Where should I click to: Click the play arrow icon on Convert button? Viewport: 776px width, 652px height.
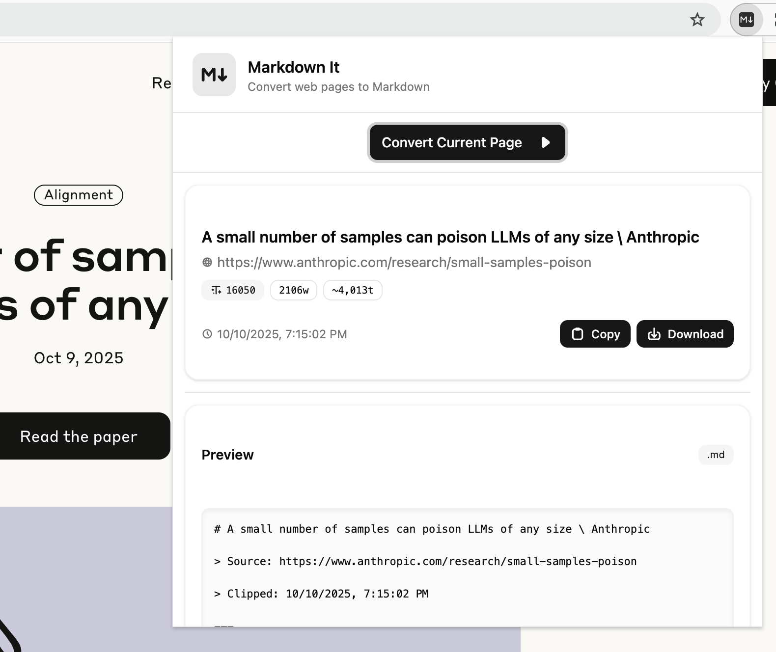pyautogui.click(x=545, y=142)
